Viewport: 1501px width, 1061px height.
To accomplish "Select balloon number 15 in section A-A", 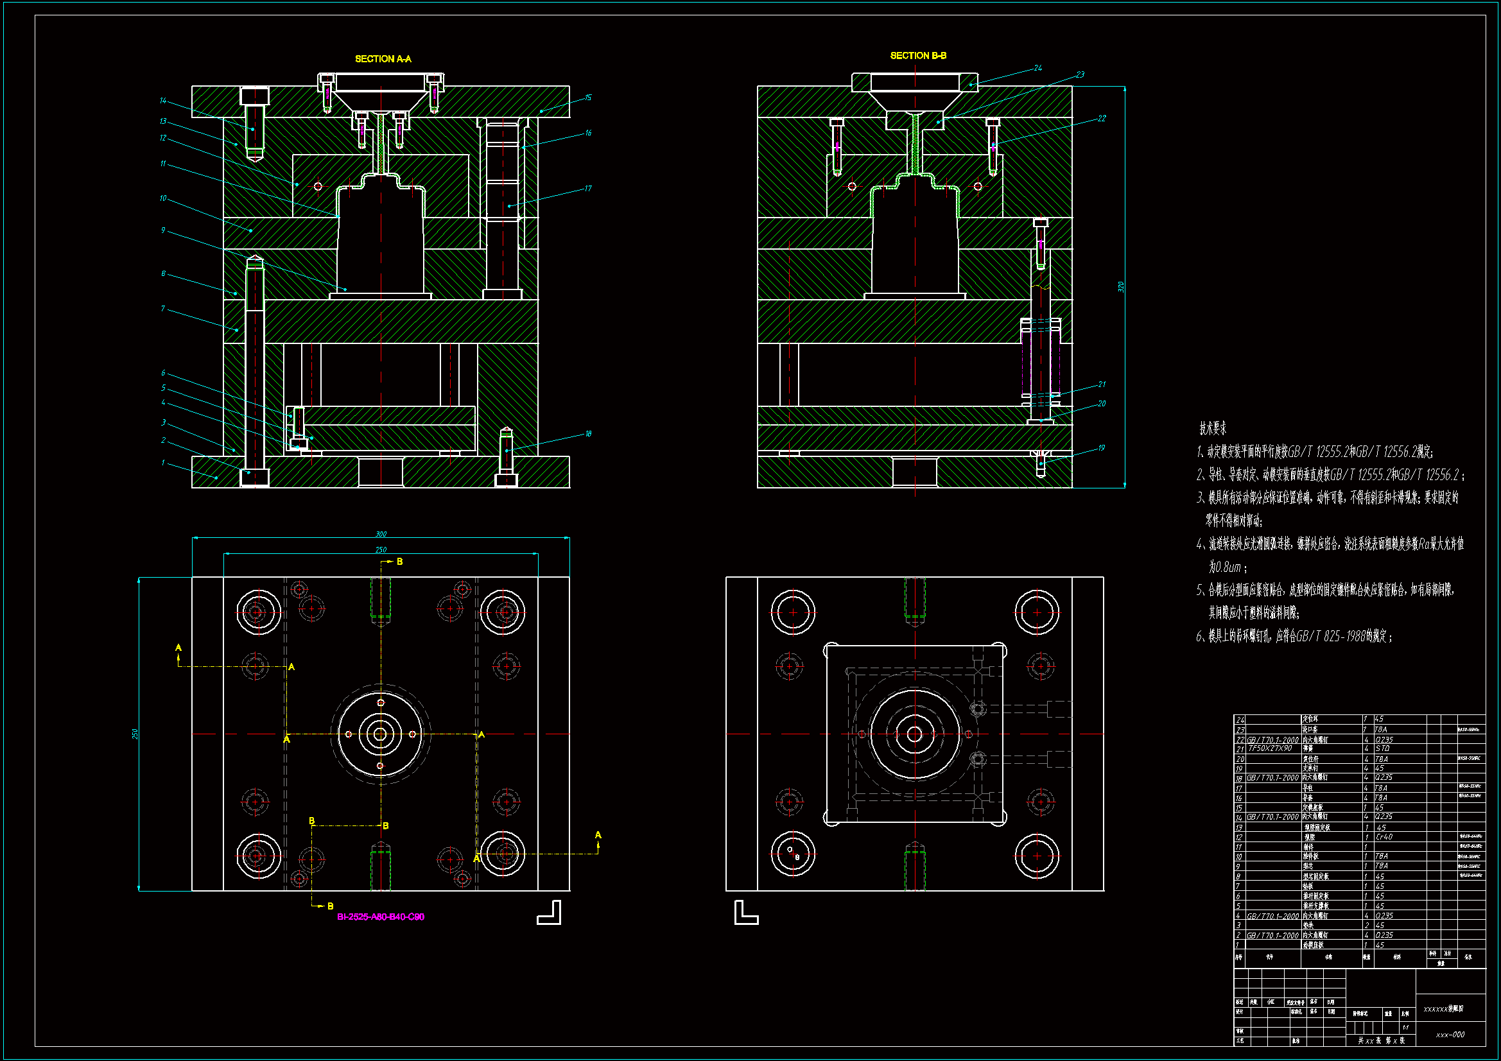I will click(x=587, y=98).
